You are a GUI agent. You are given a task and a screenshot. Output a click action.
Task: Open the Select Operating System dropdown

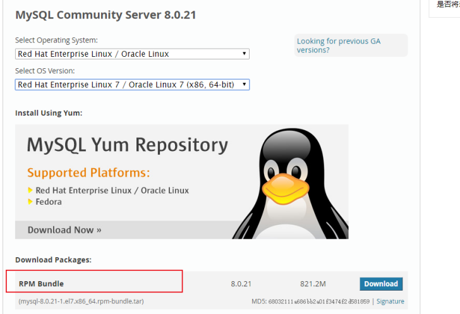click(x=132, y=54)
